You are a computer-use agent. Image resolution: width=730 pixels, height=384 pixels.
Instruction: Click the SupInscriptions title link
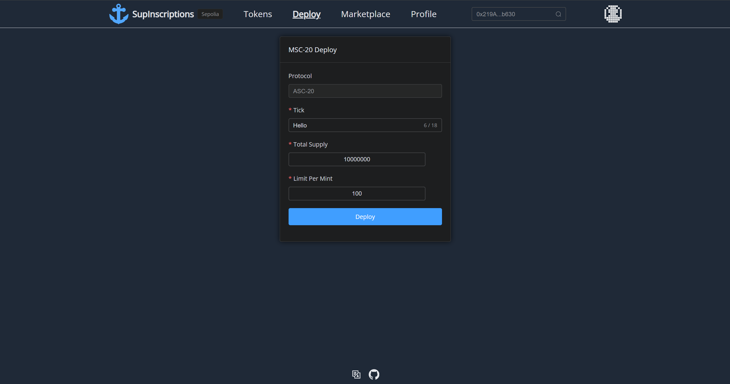163,14
